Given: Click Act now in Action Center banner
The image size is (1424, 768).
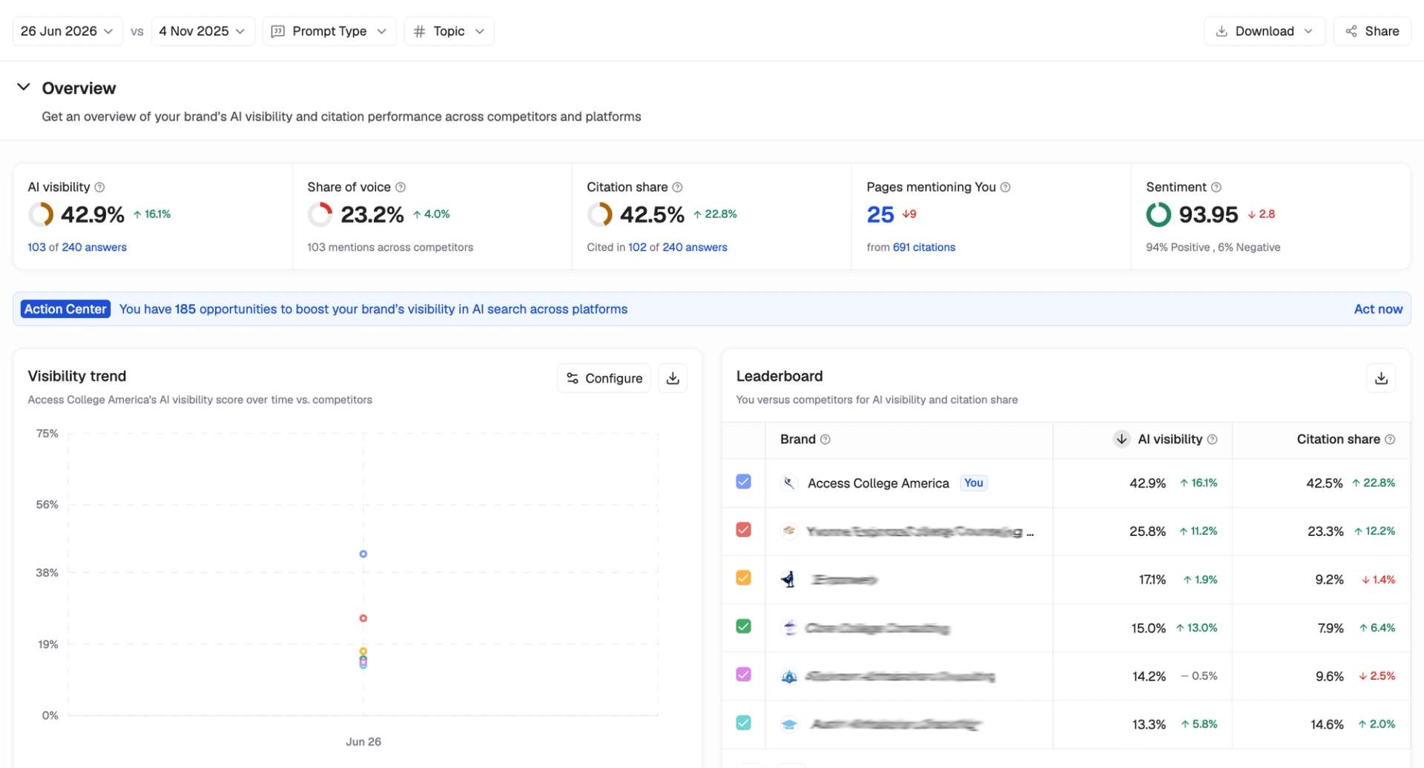Looking at the screenshot, I should 1378,309.
